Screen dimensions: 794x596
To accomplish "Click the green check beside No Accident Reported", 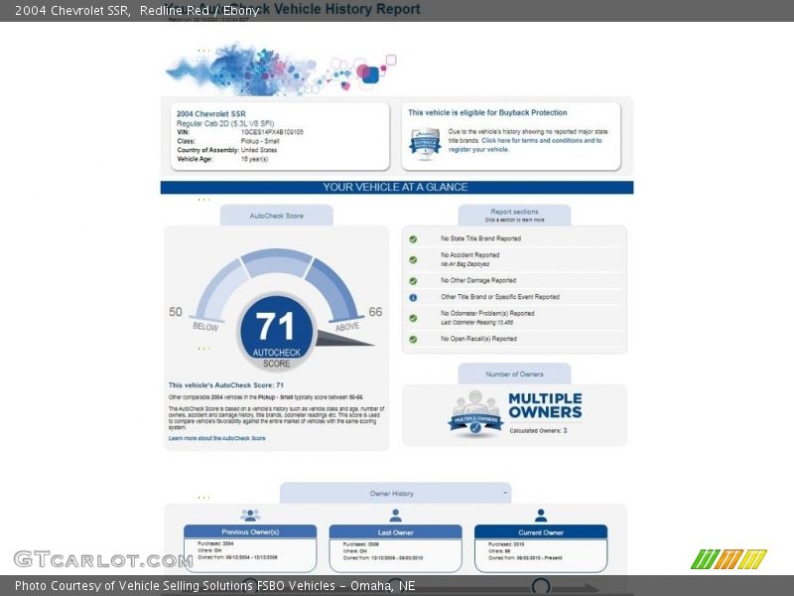I will (413, 258).
